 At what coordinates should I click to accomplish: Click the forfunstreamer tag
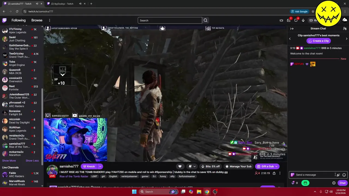[187, 176]
